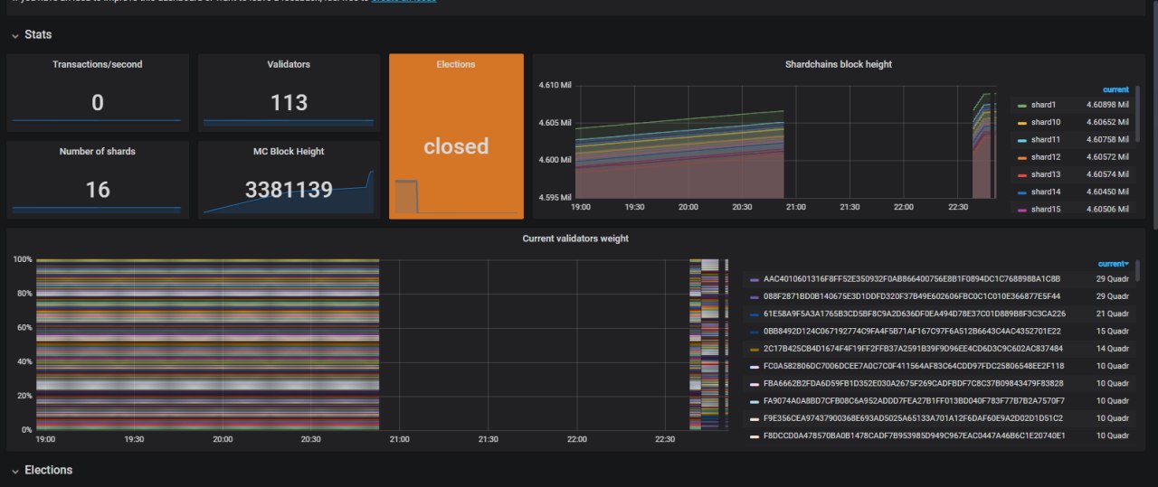Click the Validators count value 113
Viewport: 1158px width, 487px height.
[289, 103]
